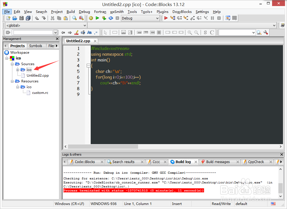Viewport: 287px width, 209px height.
Task: Select Untitled2.cpp in project tree
Action: (x=38, y=76)
